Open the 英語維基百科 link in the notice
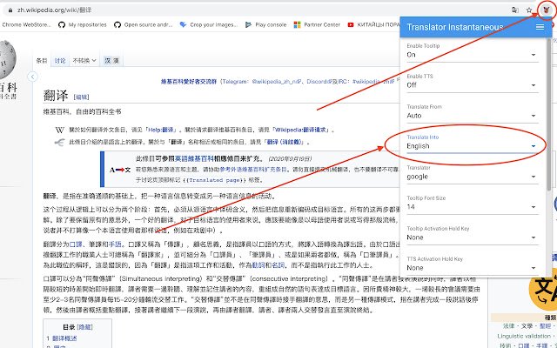 click(x=194, y=158)
